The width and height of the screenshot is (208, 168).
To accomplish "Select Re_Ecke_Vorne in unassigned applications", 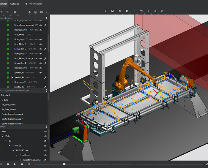I will coord(9,105).
